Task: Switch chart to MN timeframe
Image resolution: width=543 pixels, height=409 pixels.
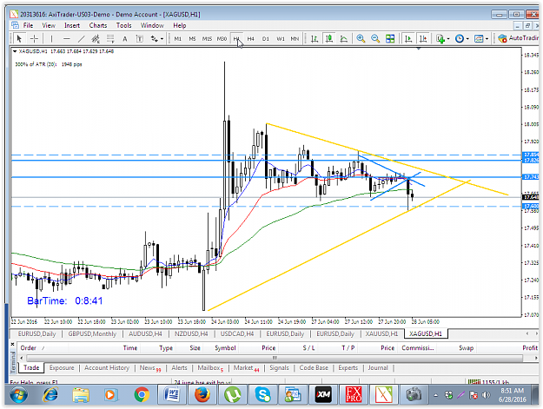Action: click(295, 39)
